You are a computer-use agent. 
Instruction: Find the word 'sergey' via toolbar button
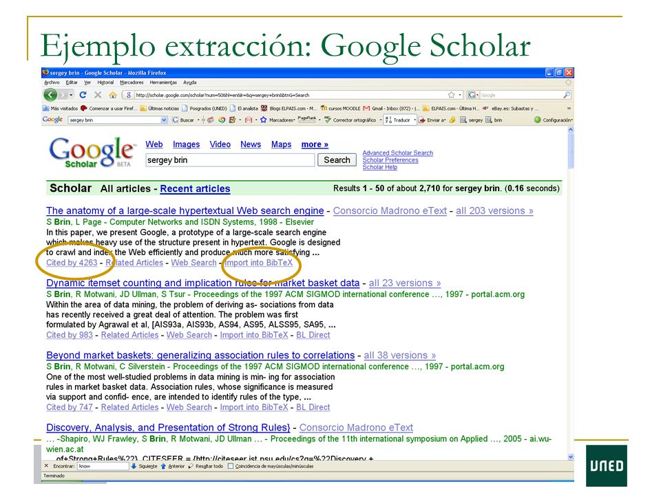click(471, 120)
